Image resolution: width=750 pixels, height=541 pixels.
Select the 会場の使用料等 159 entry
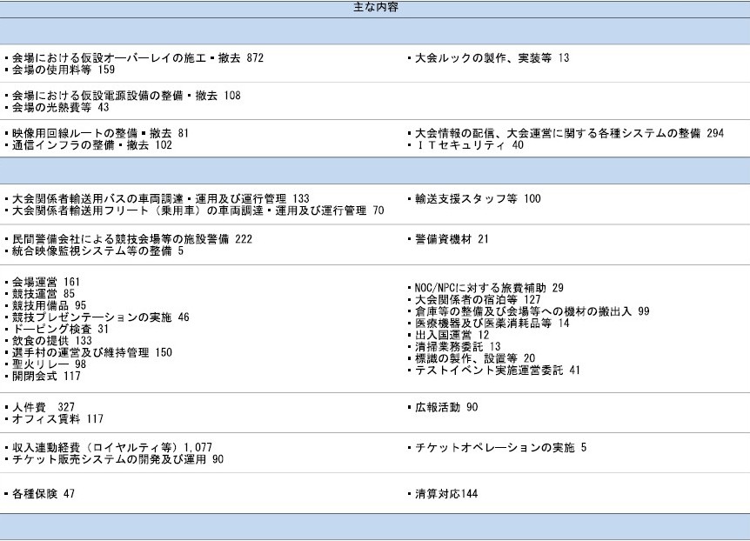[63, 70]
